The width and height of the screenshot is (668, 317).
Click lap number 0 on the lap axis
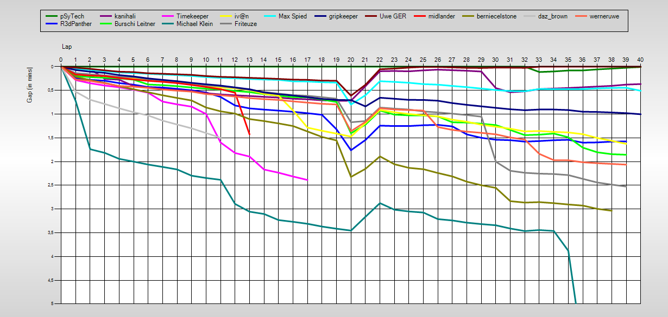(x=61, y=60)
